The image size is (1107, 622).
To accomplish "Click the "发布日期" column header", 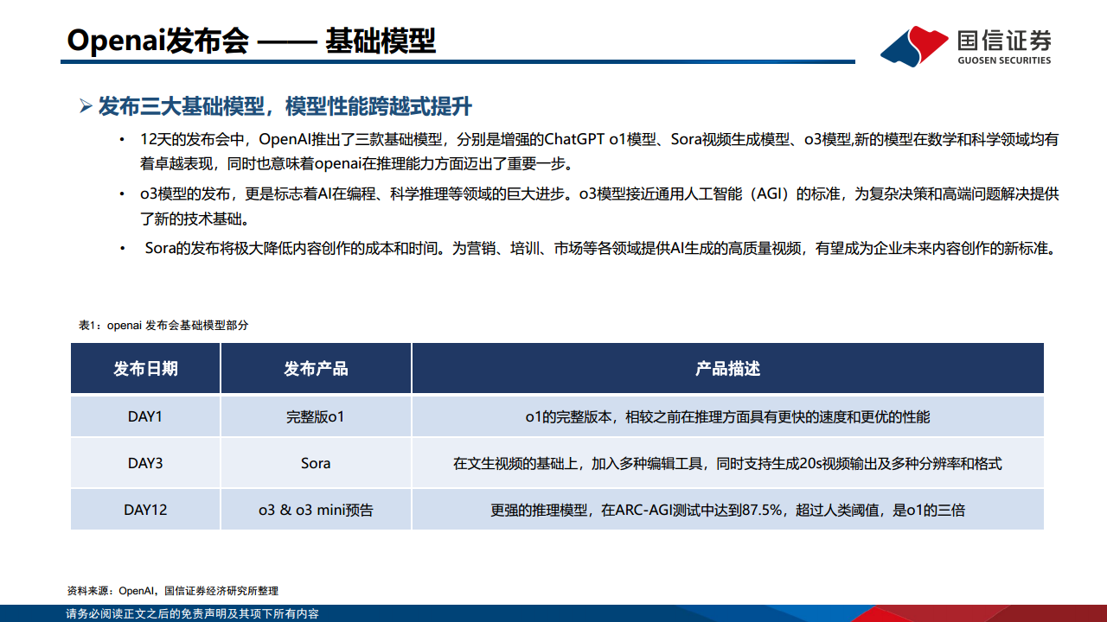I will [x=145, y=369].
